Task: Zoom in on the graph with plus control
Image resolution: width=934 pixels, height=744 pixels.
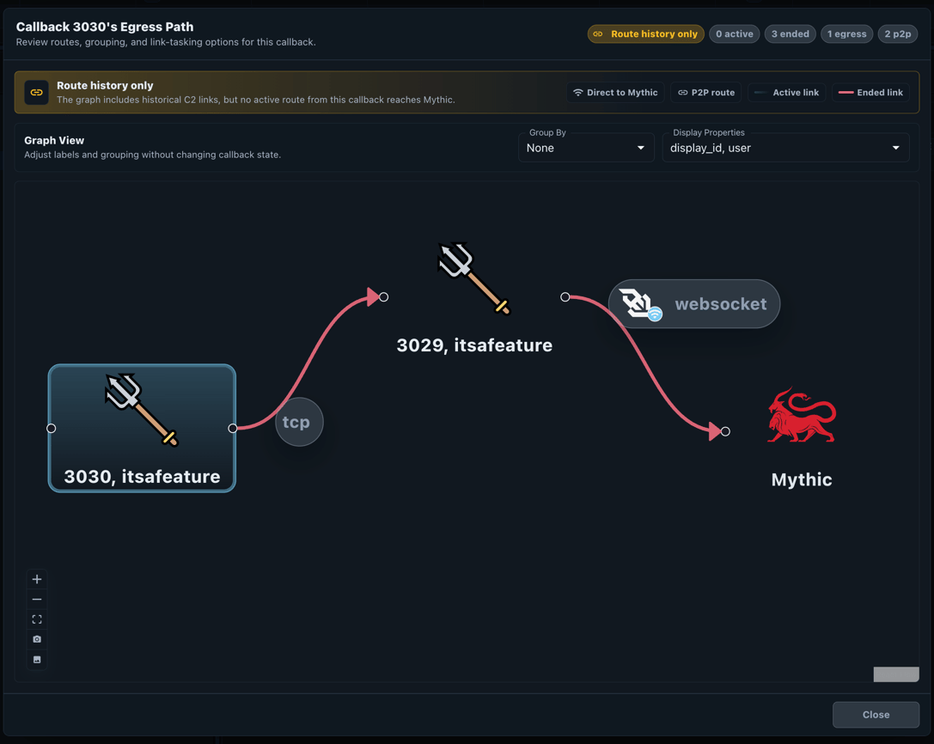Action: point(37,579)
